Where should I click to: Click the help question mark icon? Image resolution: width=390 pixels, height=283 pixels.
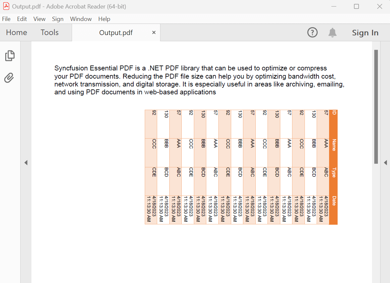tap(312, 32)
